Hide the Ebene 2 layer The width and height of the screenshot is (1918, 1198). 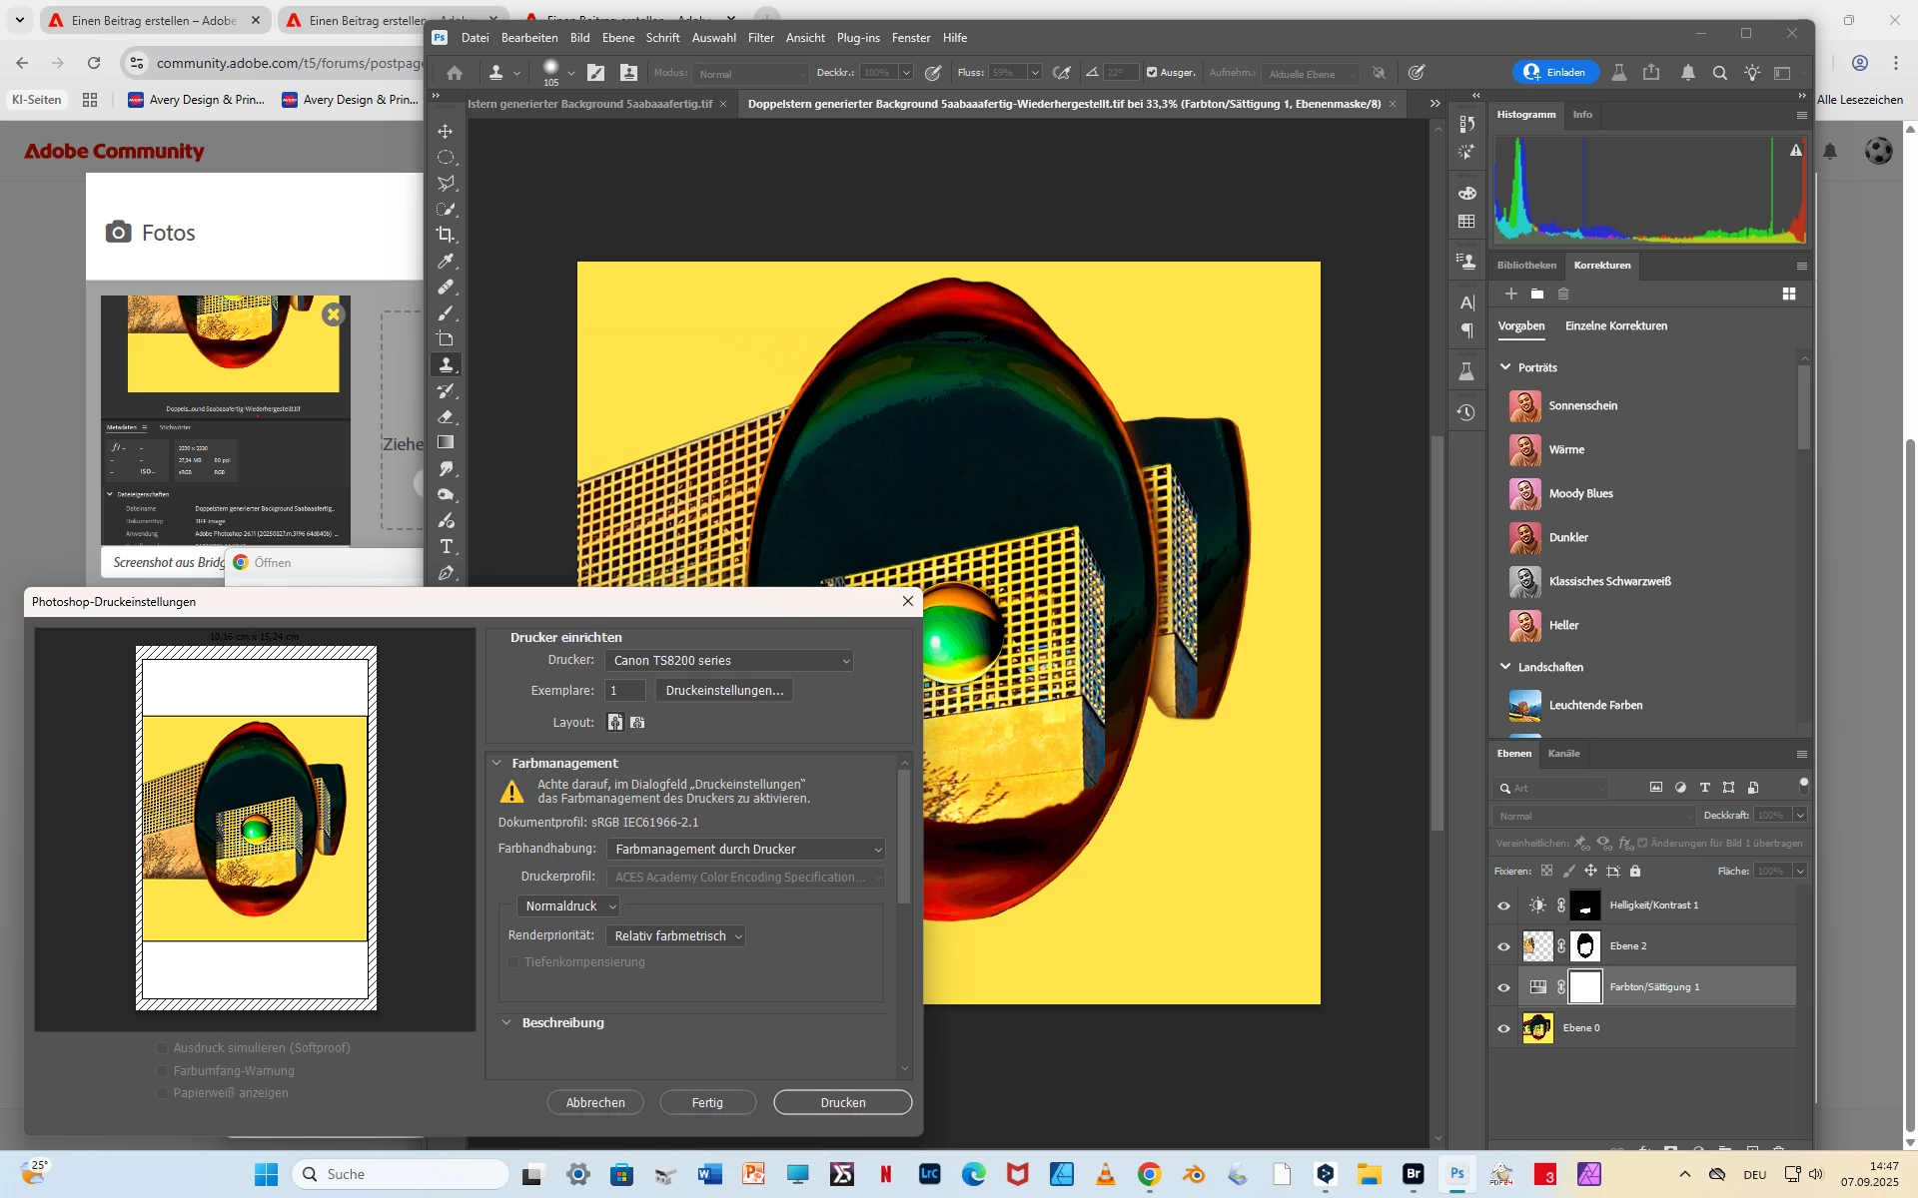point(1503,946)
